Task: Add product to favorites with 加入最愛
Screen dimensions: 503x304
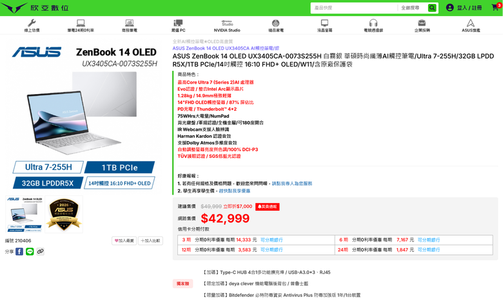Action: tap(124, 241)
